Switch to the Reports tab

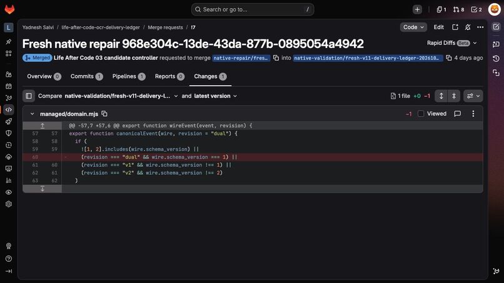169,76
